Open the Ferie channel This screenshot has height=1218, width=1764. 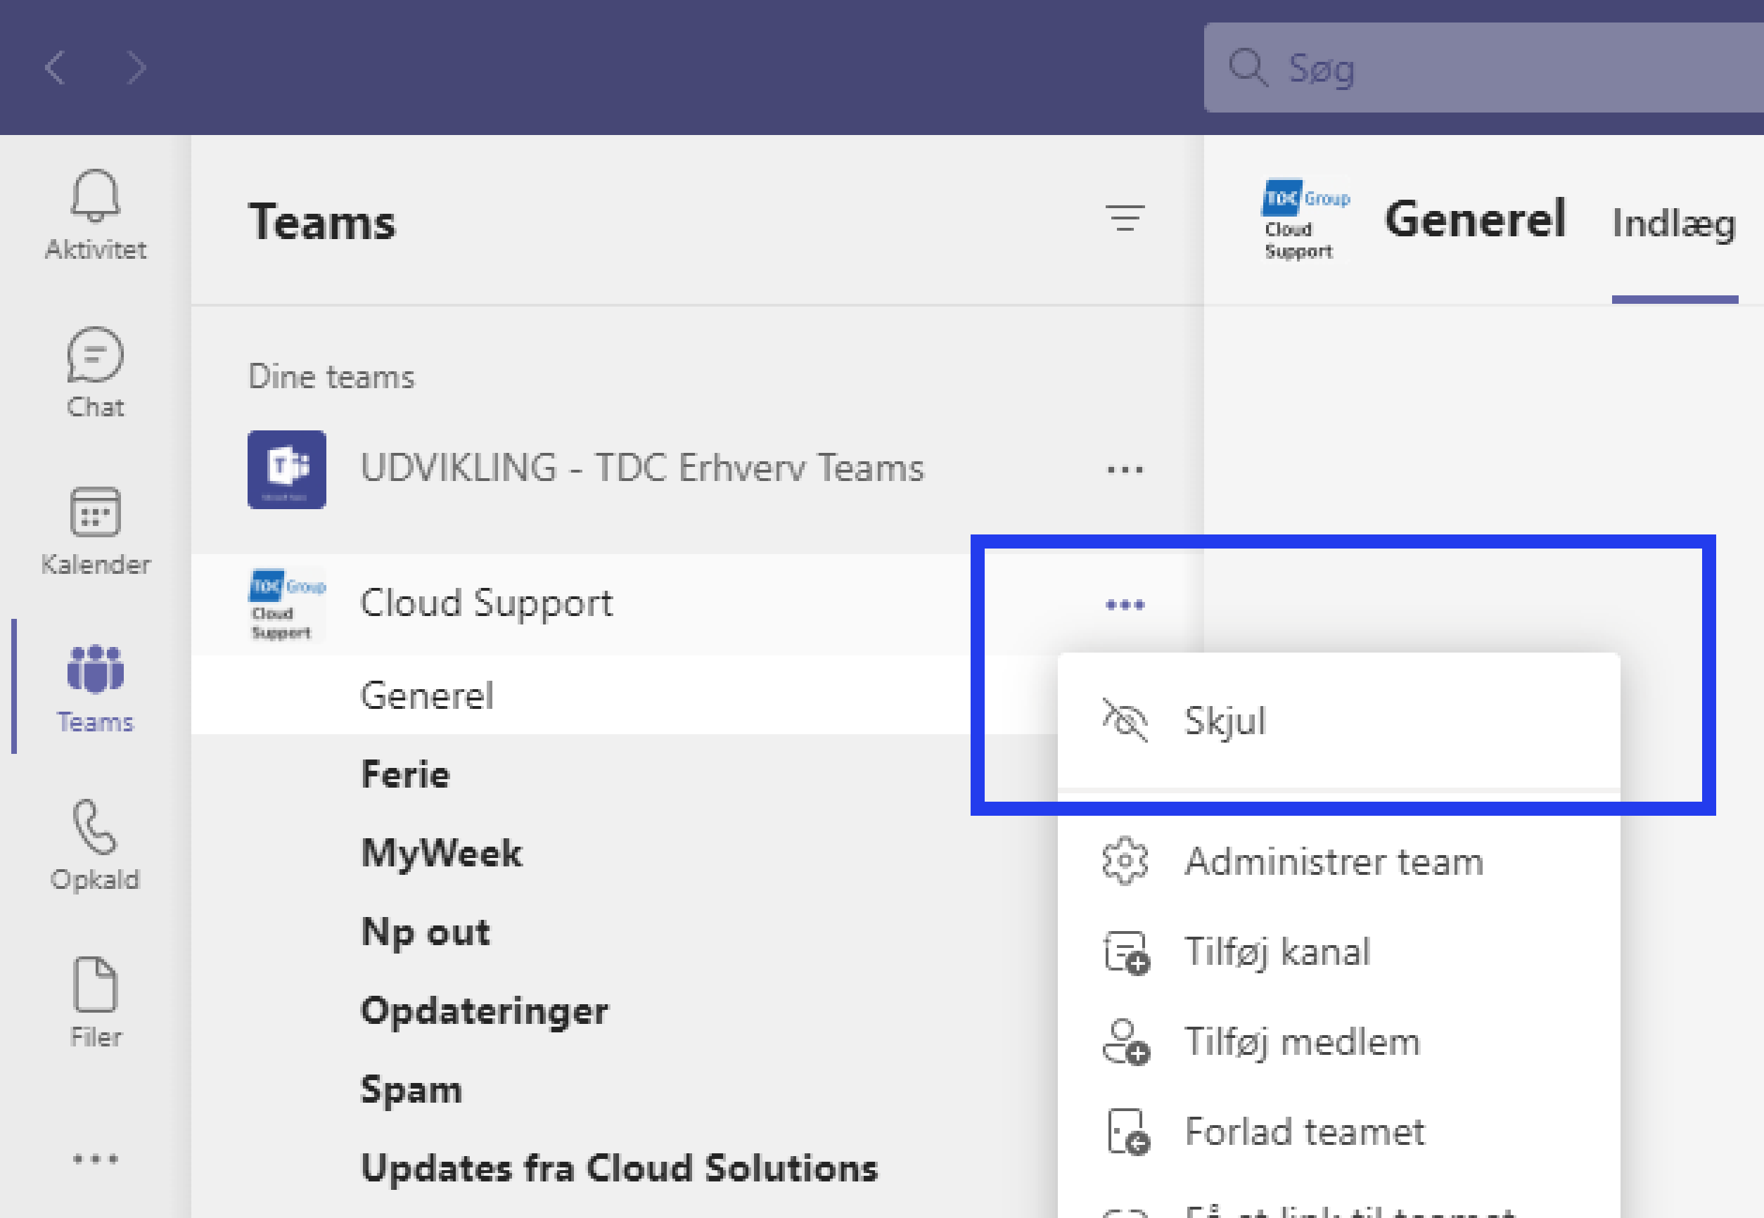(405, 774)
